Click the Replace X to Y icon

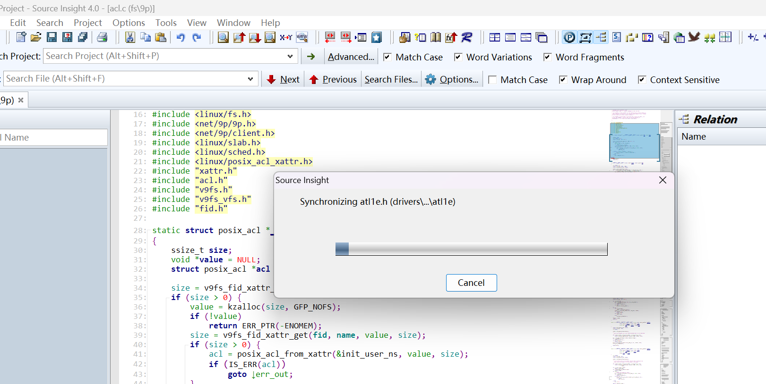coord(286,37)
